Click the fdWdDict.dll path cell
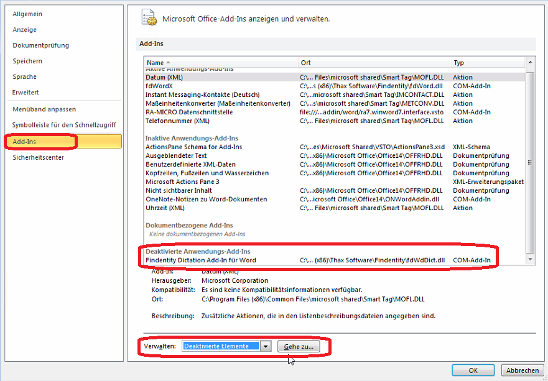Screen dimensions: 548x381 click(372, 260)
